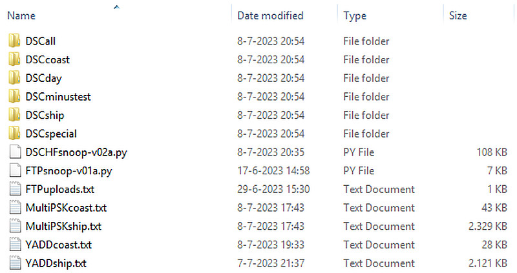Click the 108 KB size of DSCHFsnoop
Screen dimensions: 517x273
[x=492, y=152]
